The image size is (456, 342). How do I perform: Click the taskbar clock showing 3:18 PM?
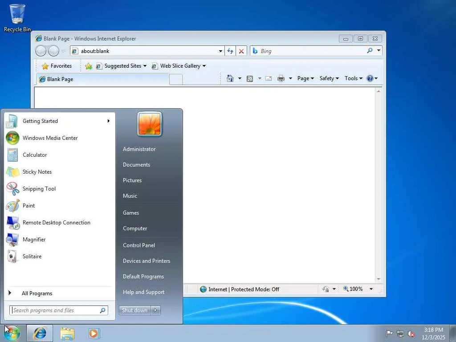tap(433, 334)
